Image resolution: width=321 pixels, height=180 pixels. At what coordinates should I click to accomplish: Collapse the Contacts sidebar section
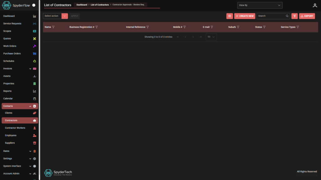(30, 106)
